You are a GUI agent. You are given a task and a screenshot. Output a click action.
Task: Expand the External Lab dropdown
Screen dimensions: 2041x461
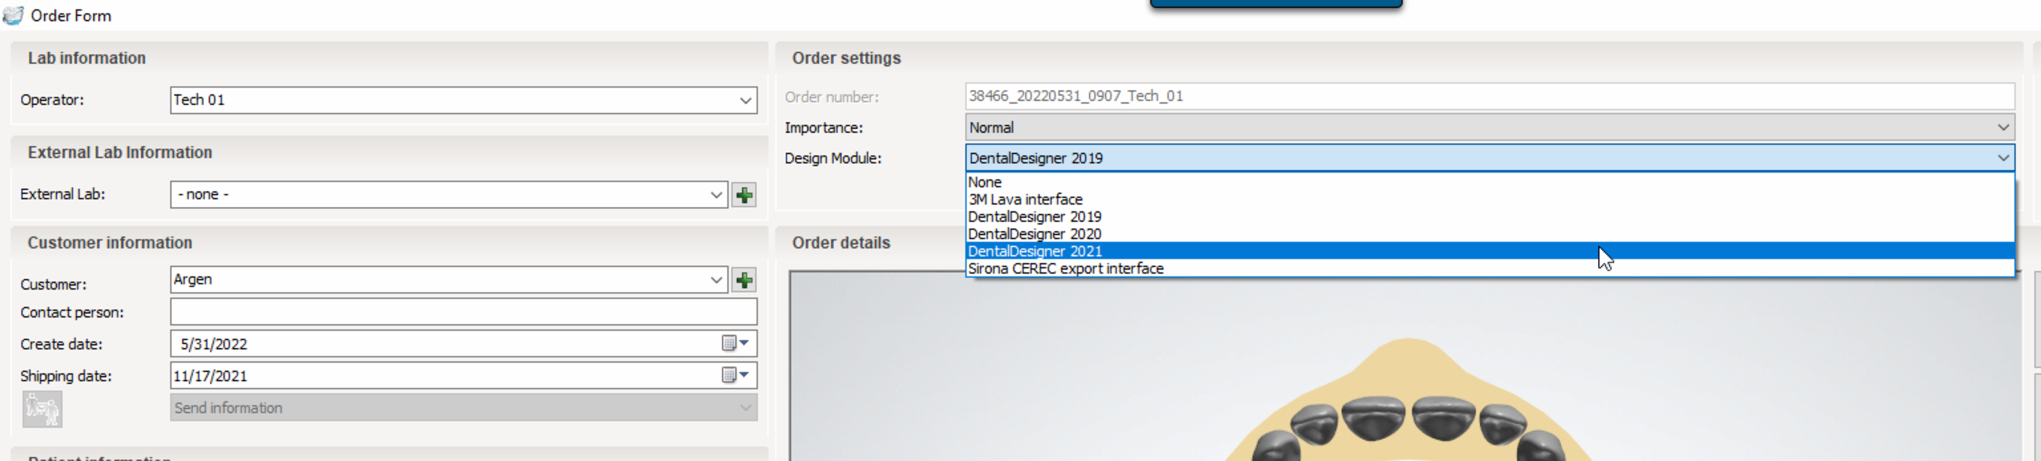pos(715,195)
